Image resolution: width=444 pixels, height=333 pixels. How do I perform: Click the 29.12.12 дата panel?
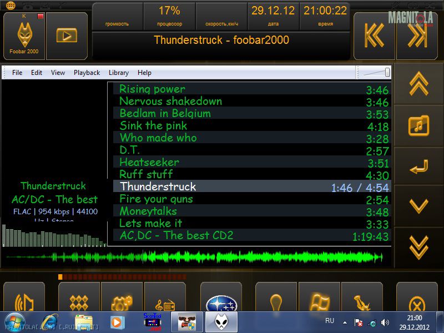coord(273,17)
